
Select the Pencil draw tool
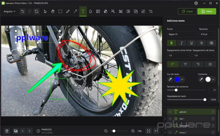[x=68, y=11]
